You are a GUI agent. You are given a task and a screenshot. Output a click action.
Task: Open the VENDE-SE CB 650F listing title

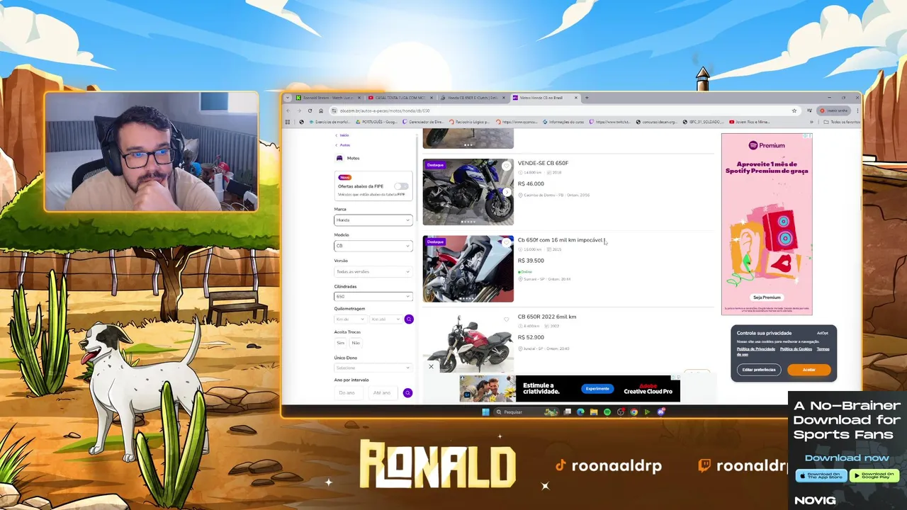coord(543,163)
